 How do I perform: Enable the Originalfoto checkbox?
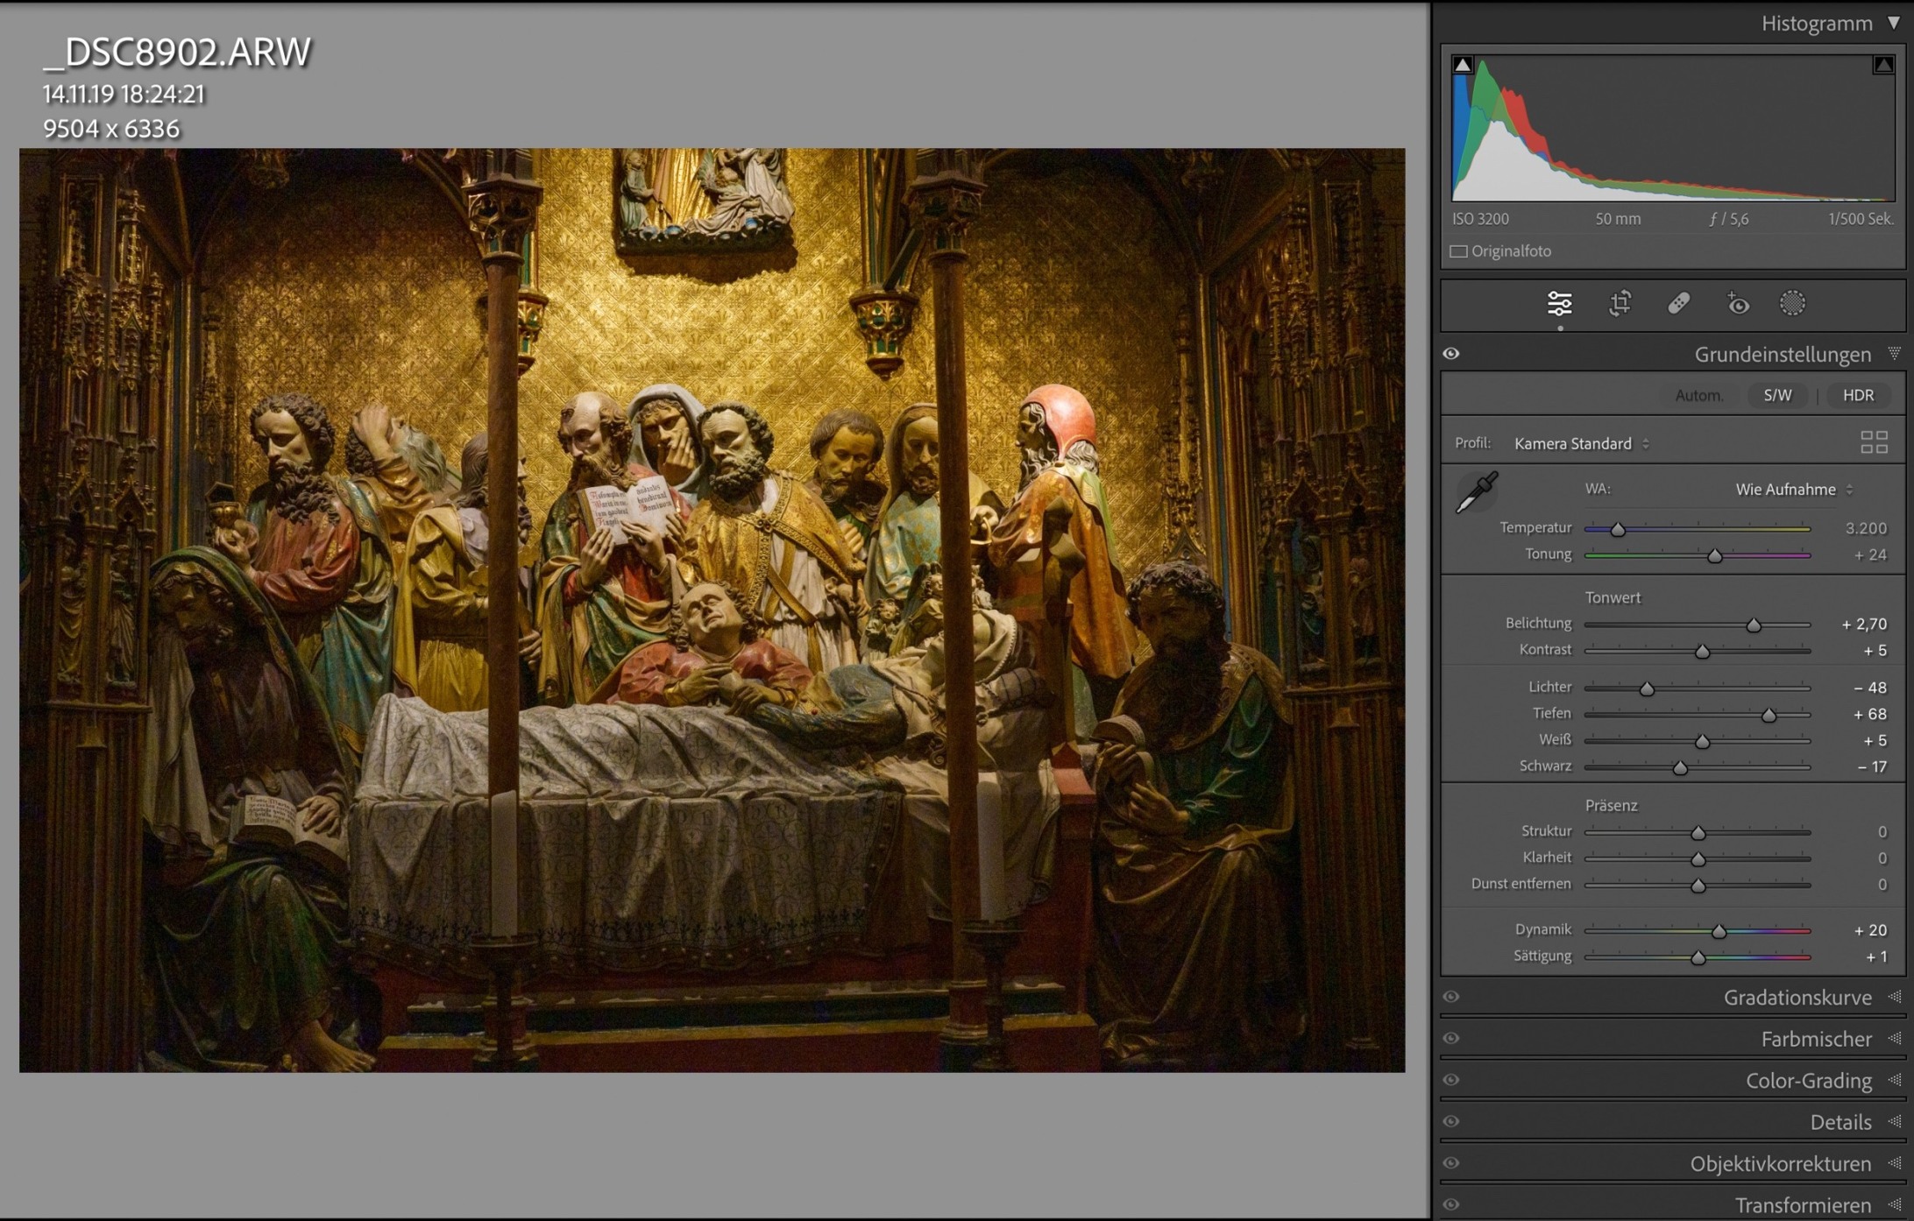click(x=1458, y=251)
